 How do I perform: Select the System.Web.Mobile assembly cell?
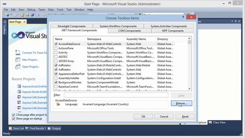click(x=138, y=65)
